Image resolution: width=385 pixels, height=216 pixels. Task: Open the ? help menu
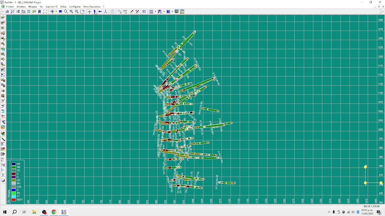coord(104,7)
